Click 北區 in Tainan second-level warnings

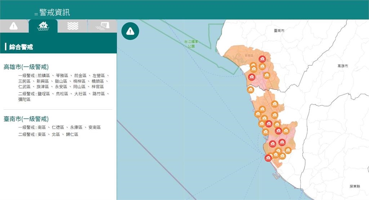56,134
